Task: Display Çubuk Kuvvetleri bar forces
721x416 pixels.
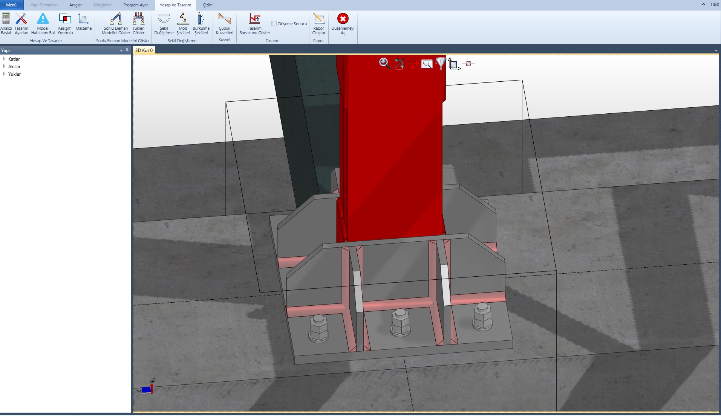Action: (x=224, y=24)
